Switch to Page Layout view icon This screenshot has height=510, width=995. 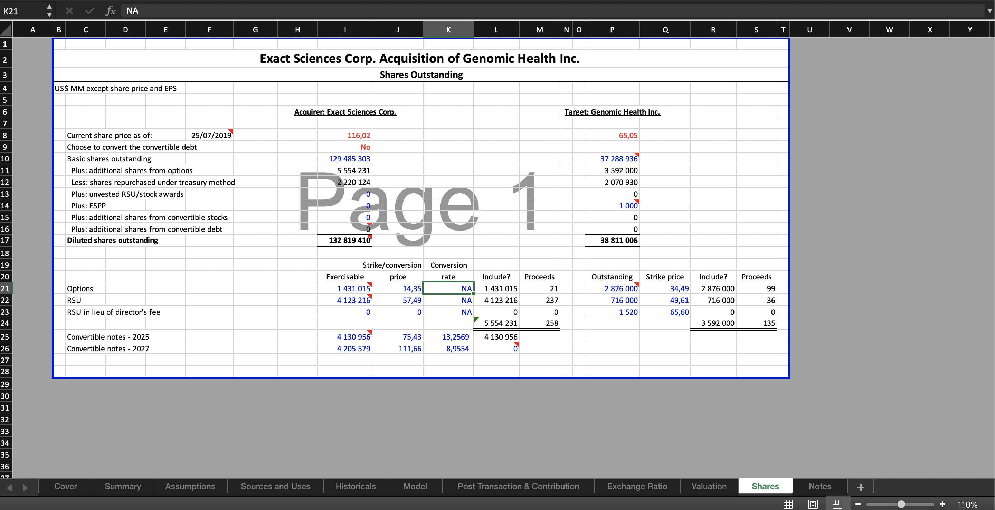pyautogui.click(x=813, y=504)
